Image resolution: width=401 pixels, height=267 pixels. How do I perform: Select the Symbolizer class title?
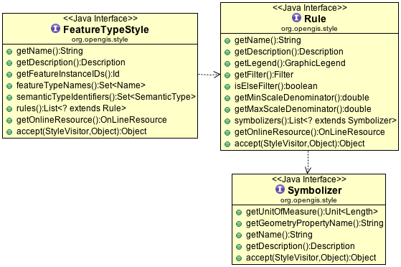[x=315, y=190]
